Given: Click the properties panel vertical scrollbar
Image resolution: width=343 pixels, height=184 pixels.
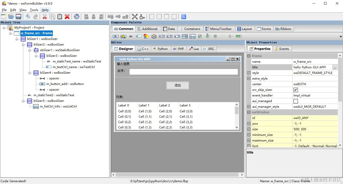Looking at the screenshot, I should [x=340, y=79].
